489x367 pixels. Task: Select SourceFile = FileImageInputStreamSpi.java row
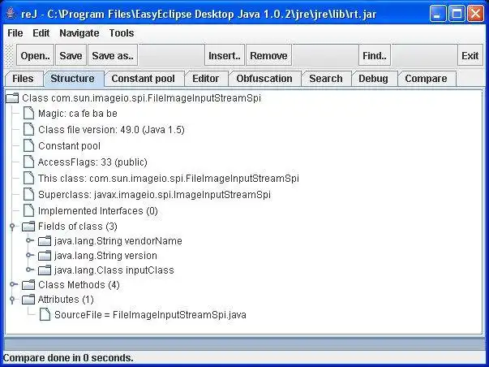coord(150,314)
